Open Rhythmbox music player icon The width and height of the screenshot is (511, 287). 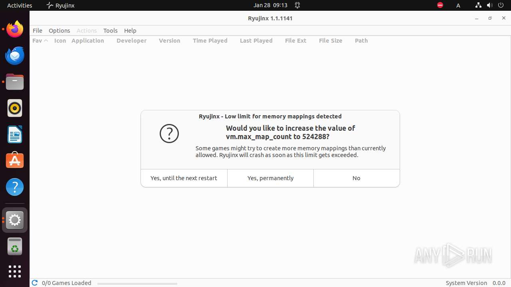[15, 108]
